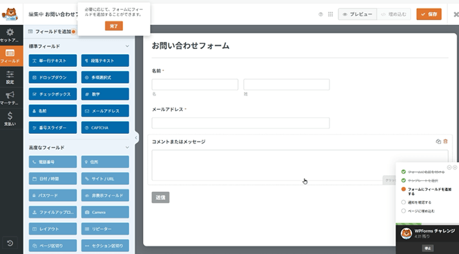Add a メールアドレス field
This screenshot has height=254, width=459.
[105, 111]
